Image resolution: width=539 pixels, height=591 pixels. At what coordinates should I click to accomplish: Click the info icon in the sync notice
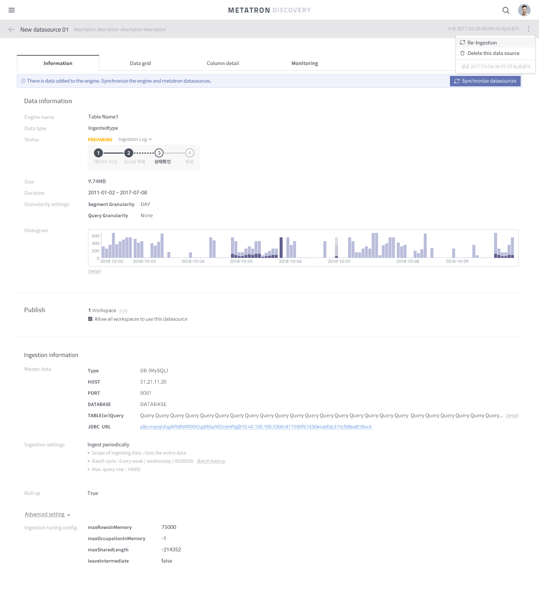(x=23, y=81)
